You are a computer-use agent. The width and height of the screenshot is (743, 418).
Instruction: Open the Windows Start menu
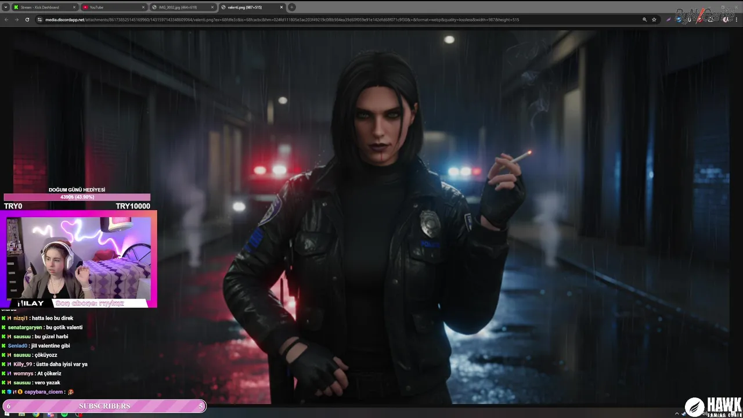tap(7, 414)
